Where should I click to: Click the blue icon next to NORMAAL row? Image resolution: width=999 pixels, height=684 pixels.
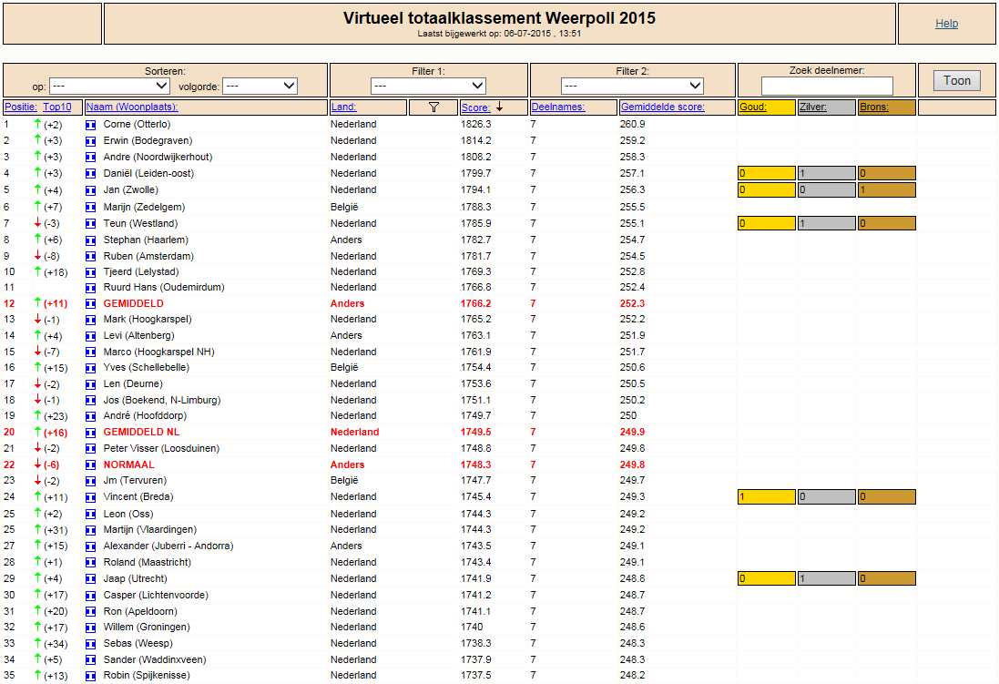90,465
